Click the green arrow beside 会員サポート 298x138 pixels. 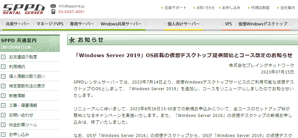(162, 8)
